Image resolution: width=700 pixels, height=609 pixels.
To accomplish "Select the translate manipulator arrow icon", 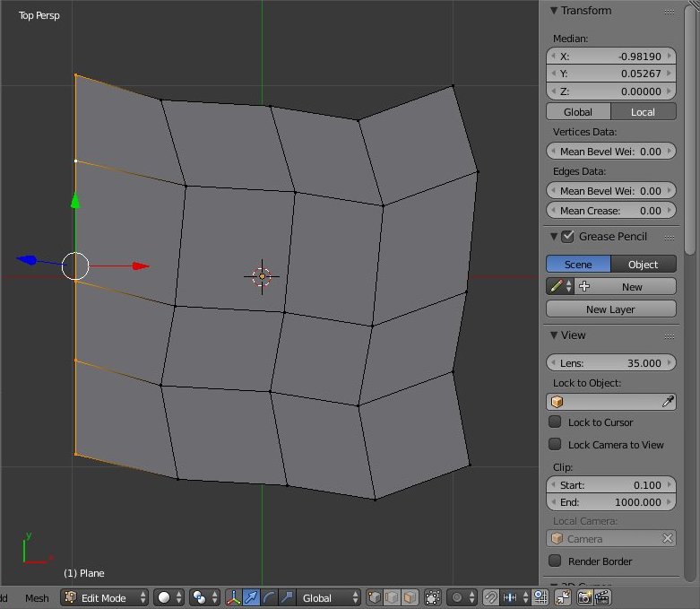I will [x=251, y=597].
